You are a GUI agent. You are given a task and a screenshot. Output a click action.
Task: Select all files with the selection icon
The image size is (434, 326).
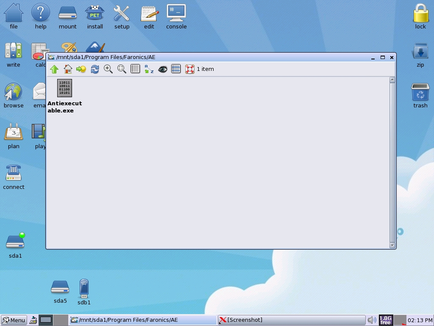(176, 69)
